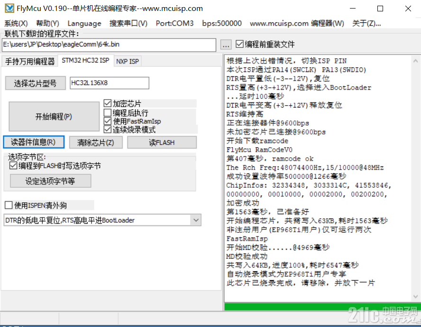
Task: Click the 读器件信息(R) button
Action: point(34,142)
